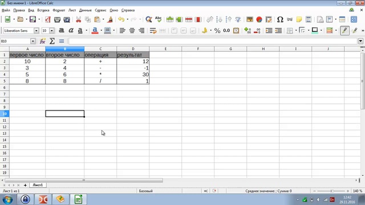The height and width of the screenshot is (205, 365).
Task: Select column E header
Action: click(165, 49)
